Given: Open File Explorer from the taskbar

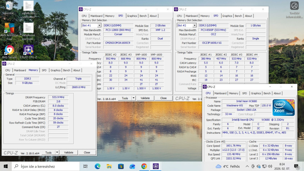Looking at the screenshot, I should (108, 166).
